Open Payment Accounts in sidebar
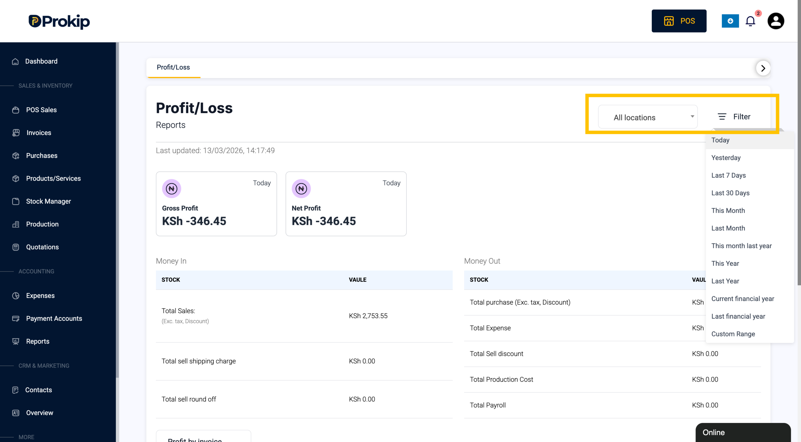Image resolution: width=801 pixels, height=442 pixels. pyautogui.click(x=54, y=319)
